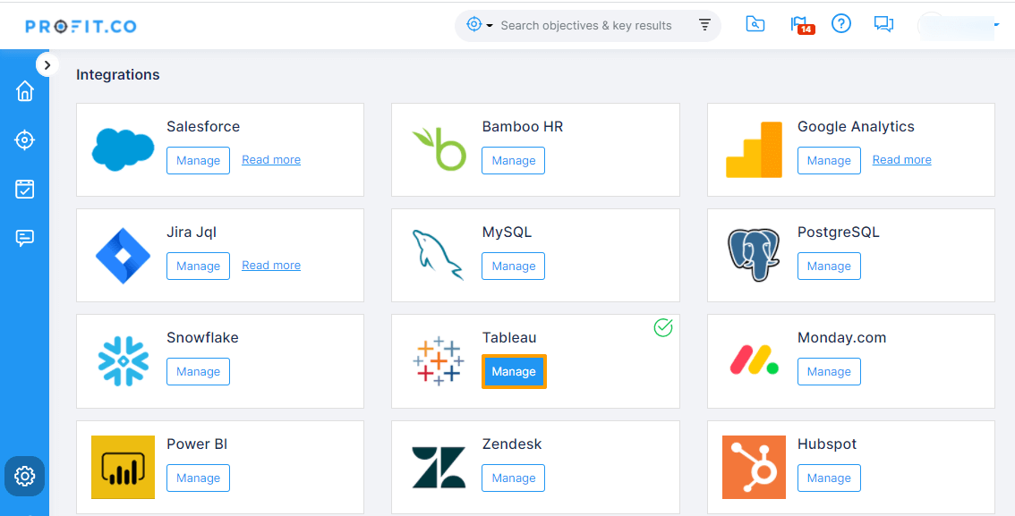Viewport: 1015px width, 516px height.
Task: Open Google Analytics Read more link
Action: (x=901, y=160)
